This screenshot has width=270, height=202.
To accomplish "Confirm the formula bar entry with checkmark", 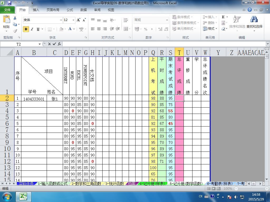I will point(54,44).
